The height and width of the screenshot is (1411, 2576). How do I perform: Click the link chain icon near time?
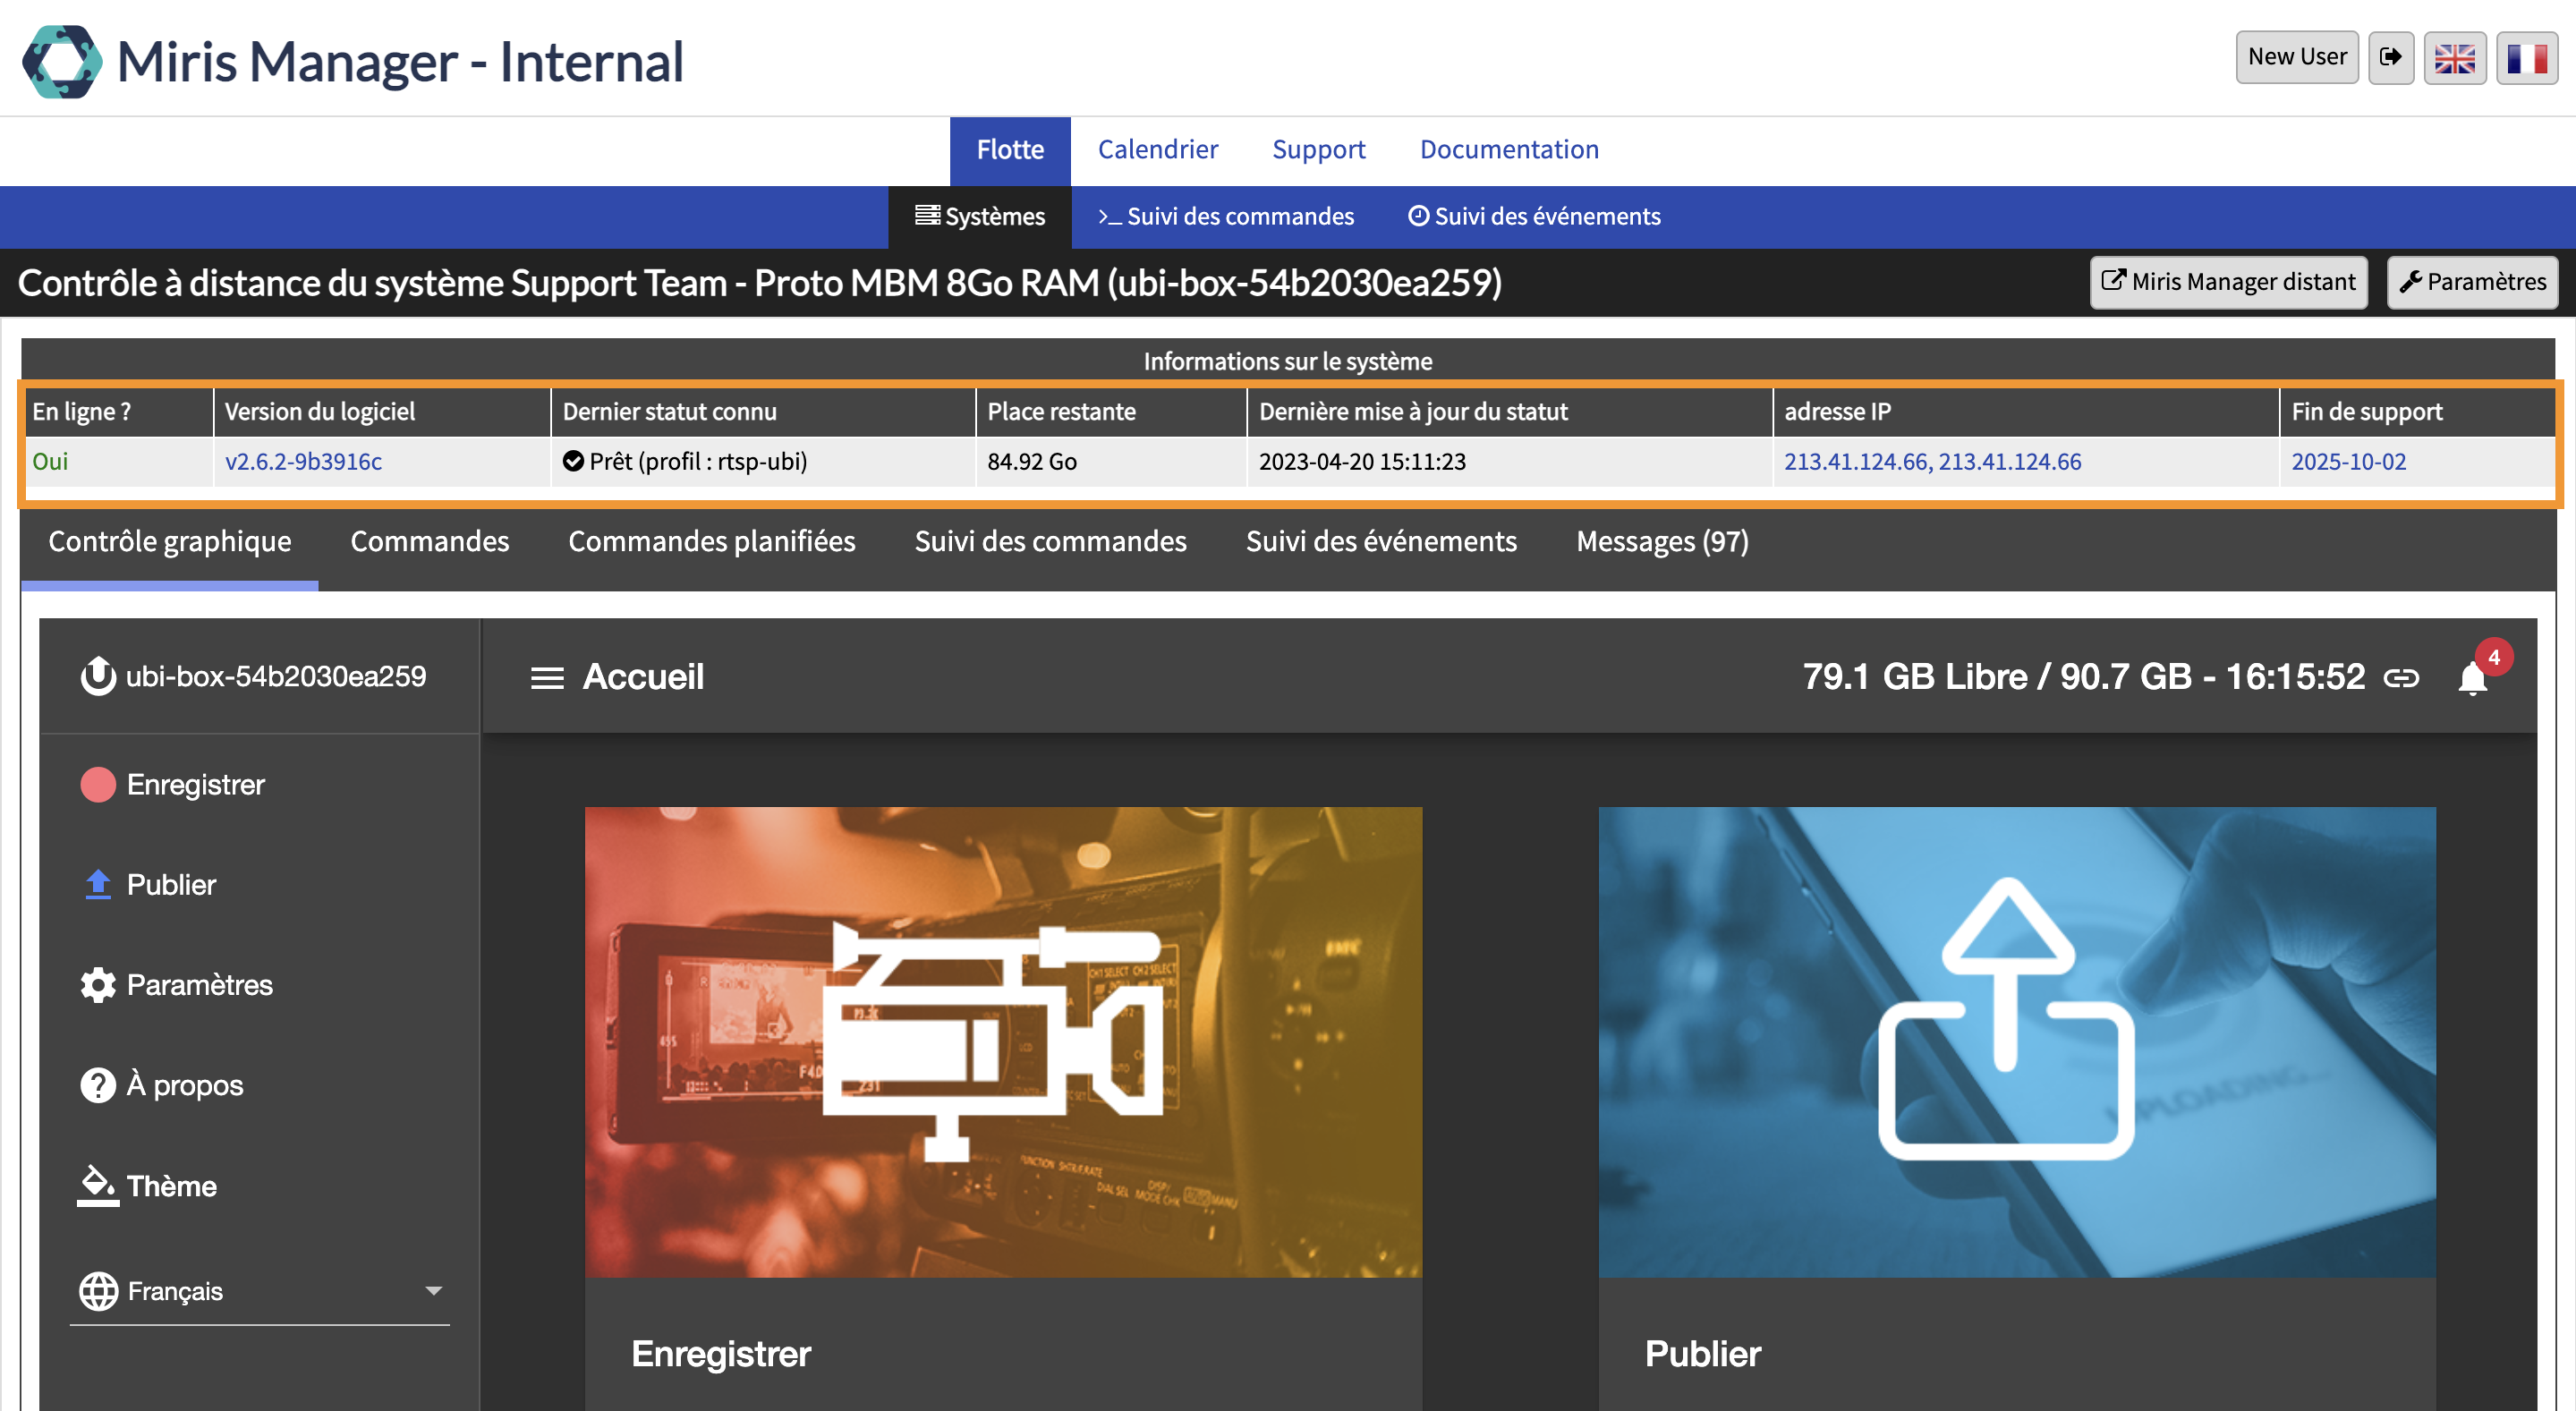(2401, 678)
